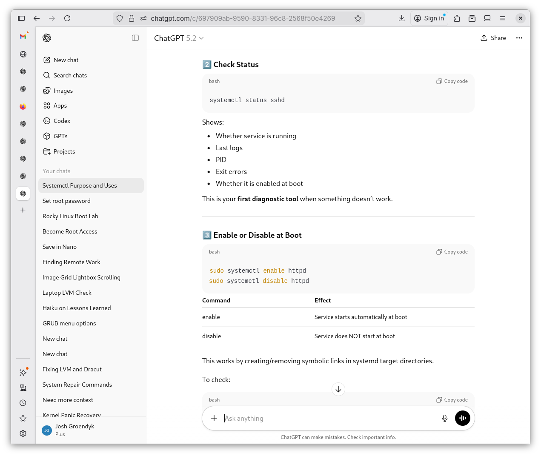Click the plus attach button in composer

(214, 418)
